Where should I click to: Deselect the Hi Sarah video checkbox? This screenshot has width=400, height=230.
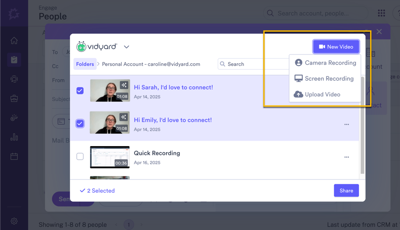pyautogui.click(x=80, y=91)
